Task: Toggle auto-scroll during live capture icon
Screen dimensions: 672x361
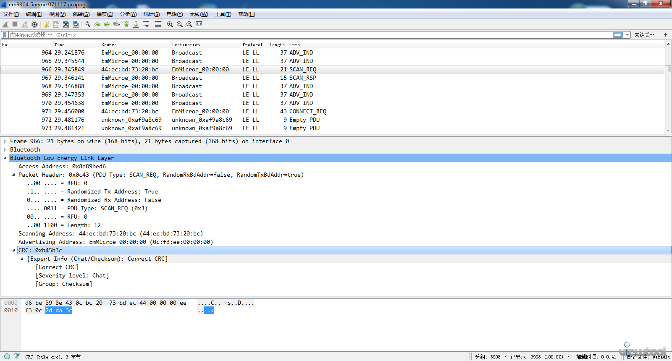Action: (146, 24)
